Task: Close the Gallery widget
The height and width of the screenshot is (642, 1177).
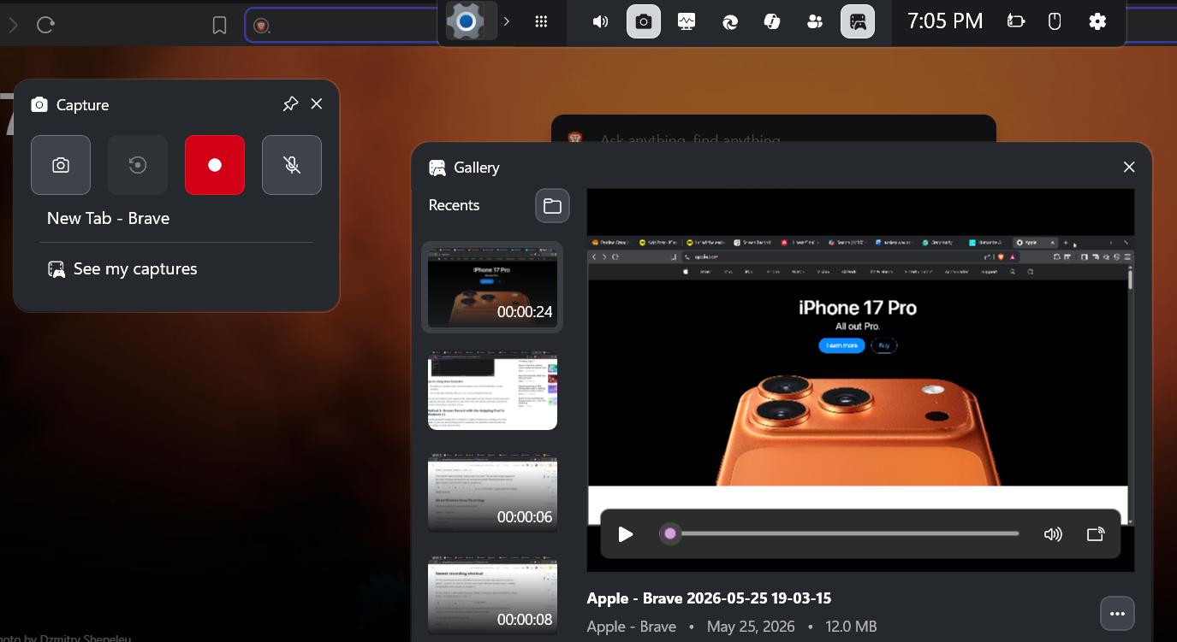Action: (x=1129, y=168)
